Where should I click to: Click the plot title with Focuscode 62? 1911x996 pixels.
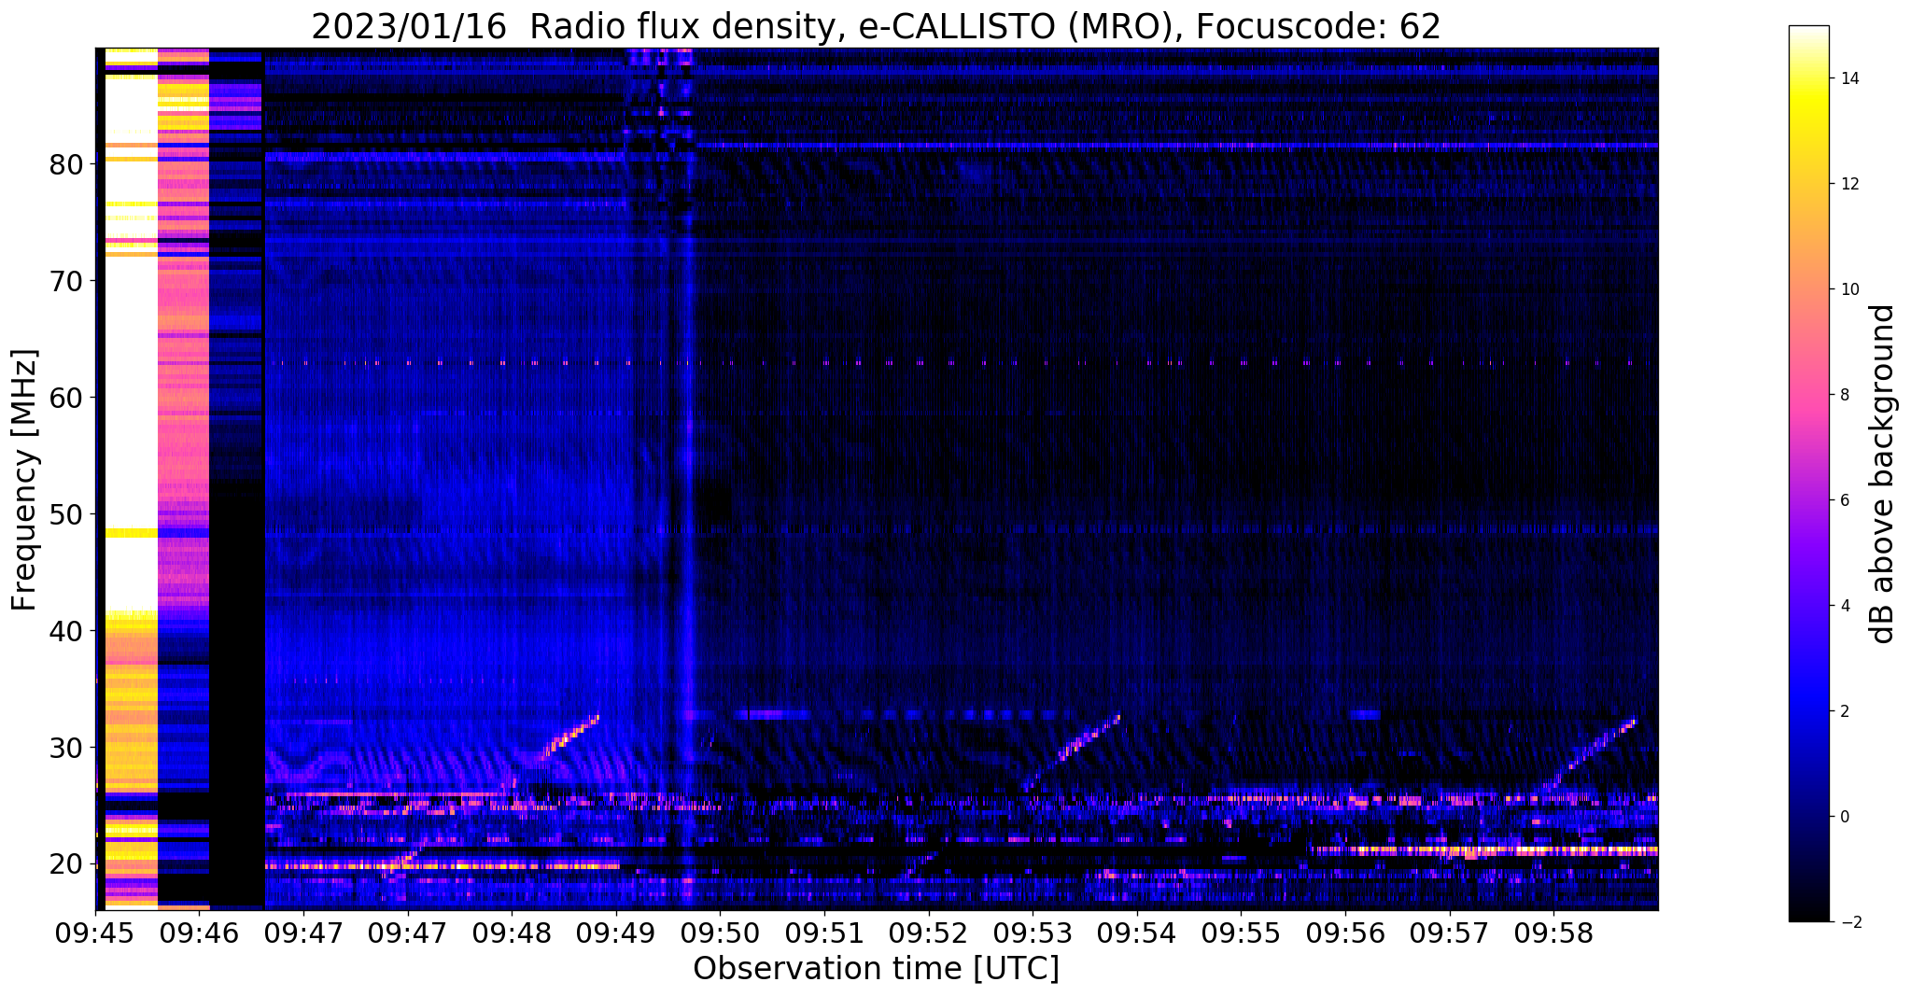click(876, 27)
